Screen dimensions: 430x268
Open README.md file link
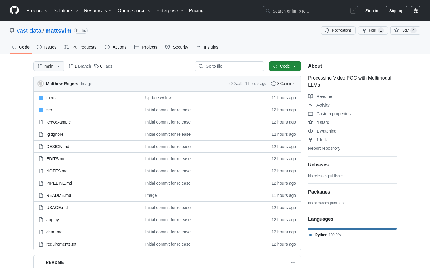pos(59,195)
